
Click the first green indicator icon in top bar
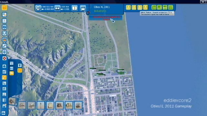coord(154,7)
